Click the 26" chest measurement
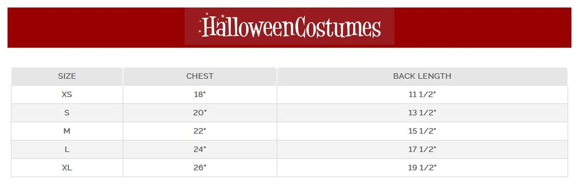The image size is (578, 188). 199,168
